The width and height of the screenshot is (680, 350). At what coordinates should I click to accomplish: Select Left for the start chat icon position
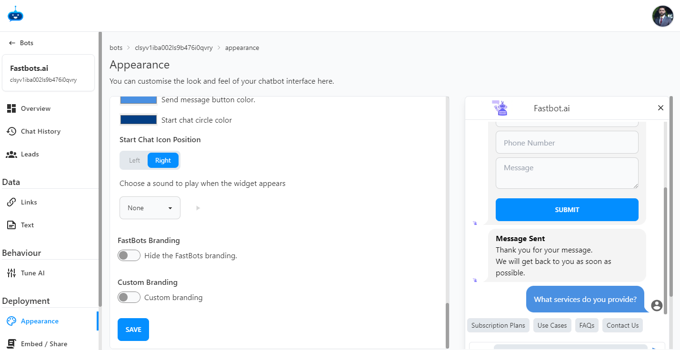[x=134, y=160]
